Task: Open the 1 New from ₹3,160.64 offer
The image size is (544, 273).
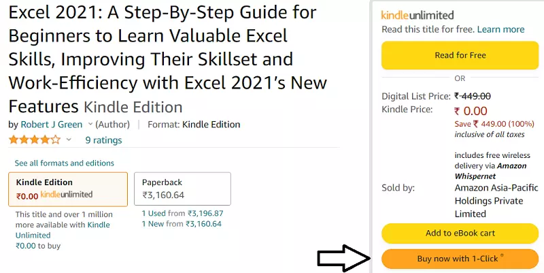Action: 182,223
